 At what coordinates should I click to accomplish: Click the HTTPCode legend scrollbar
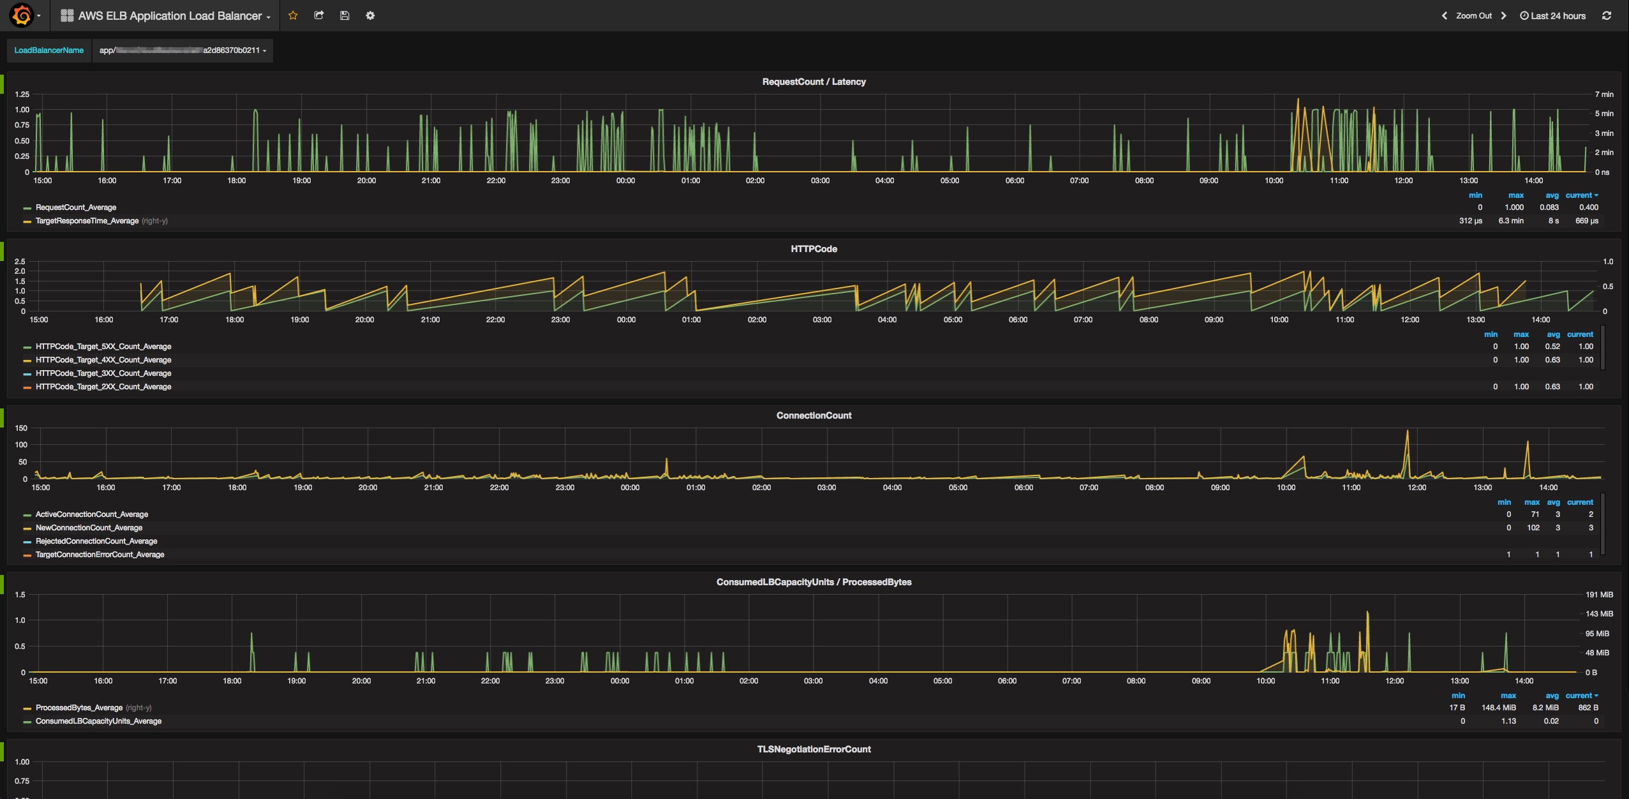(x=1603, y=348)
